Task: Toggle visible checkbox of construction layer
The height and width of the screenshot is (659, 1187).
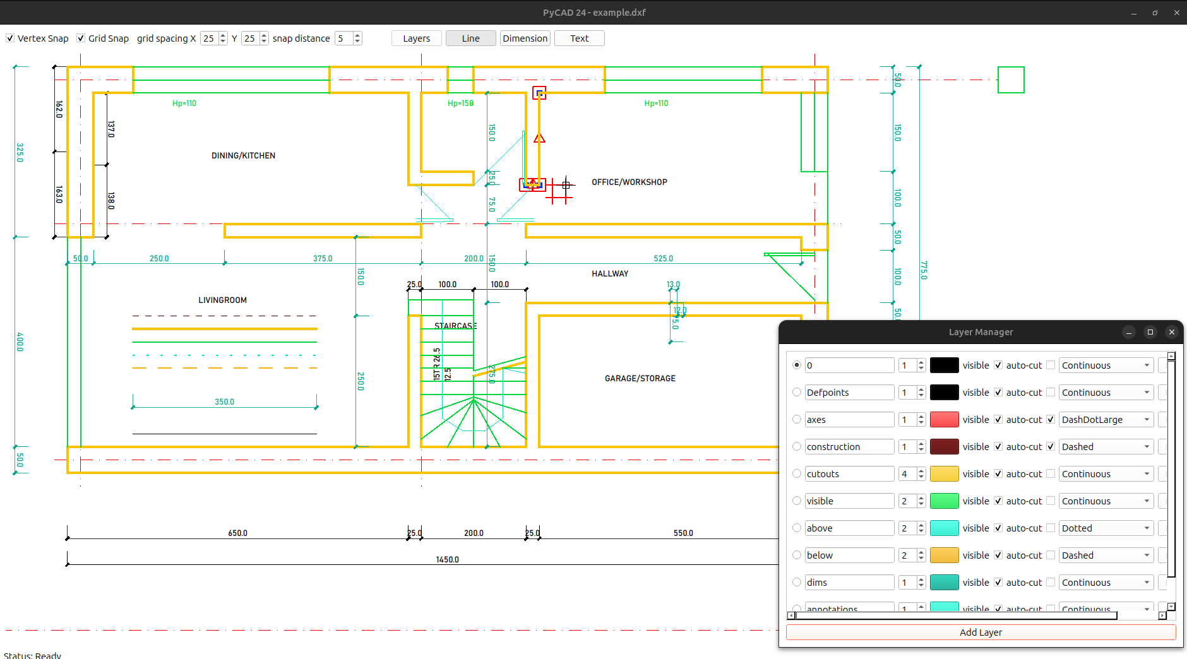Action: click(x=998, y=446)
